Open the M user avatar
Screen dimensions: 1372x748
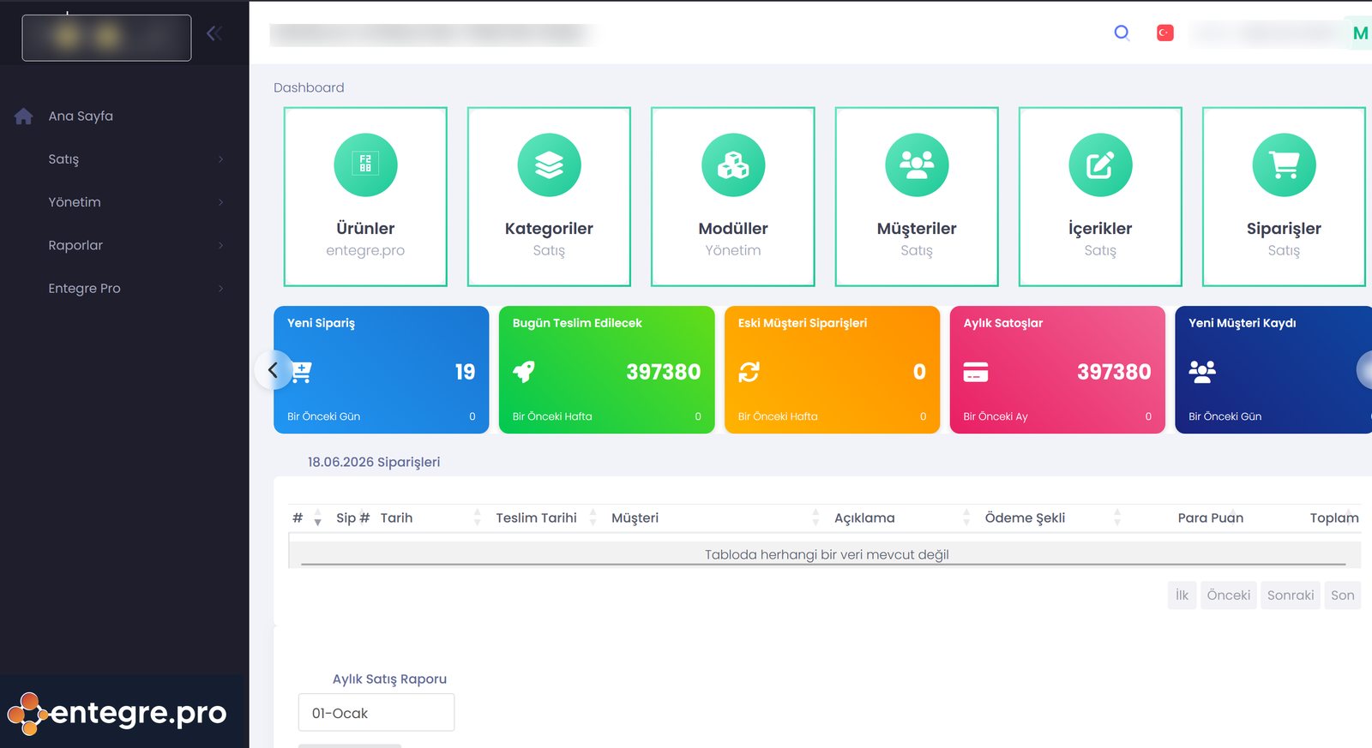(1359, 33)
